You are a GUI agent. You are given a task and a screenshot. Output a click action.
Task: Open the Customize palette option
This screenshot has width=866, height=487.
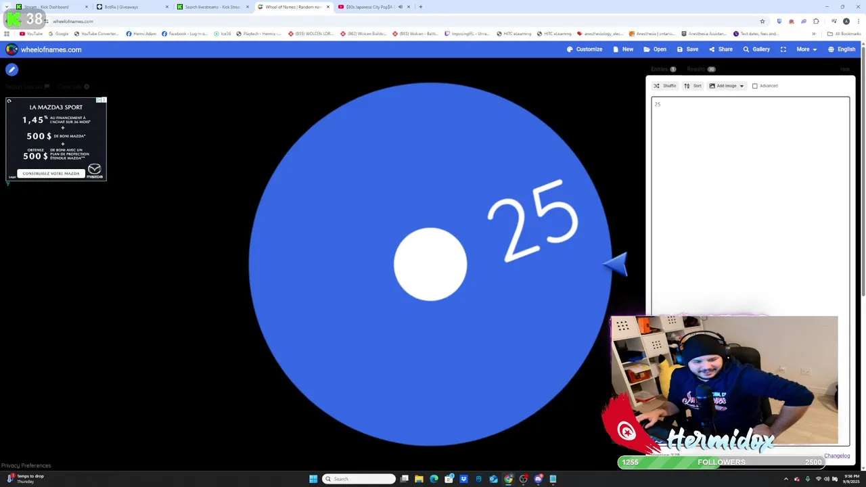tap(585, 49)
